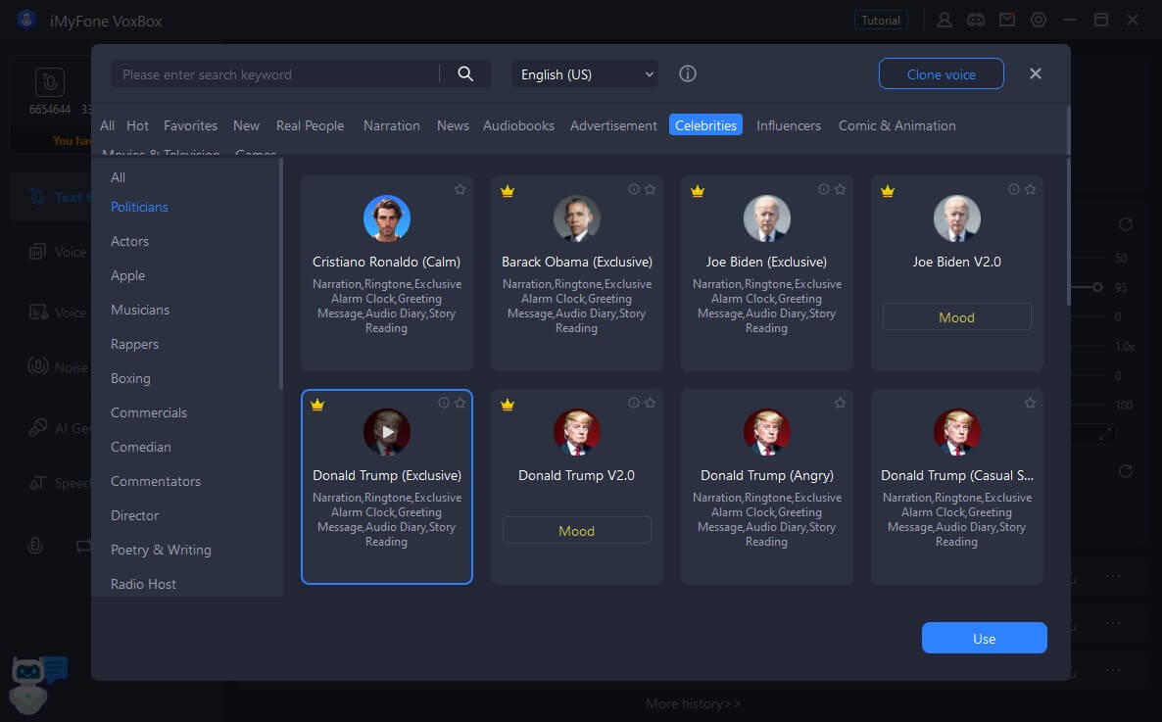
Task: Click the Joe Biden (Exclusive) avatar
Action: (767, 217)
